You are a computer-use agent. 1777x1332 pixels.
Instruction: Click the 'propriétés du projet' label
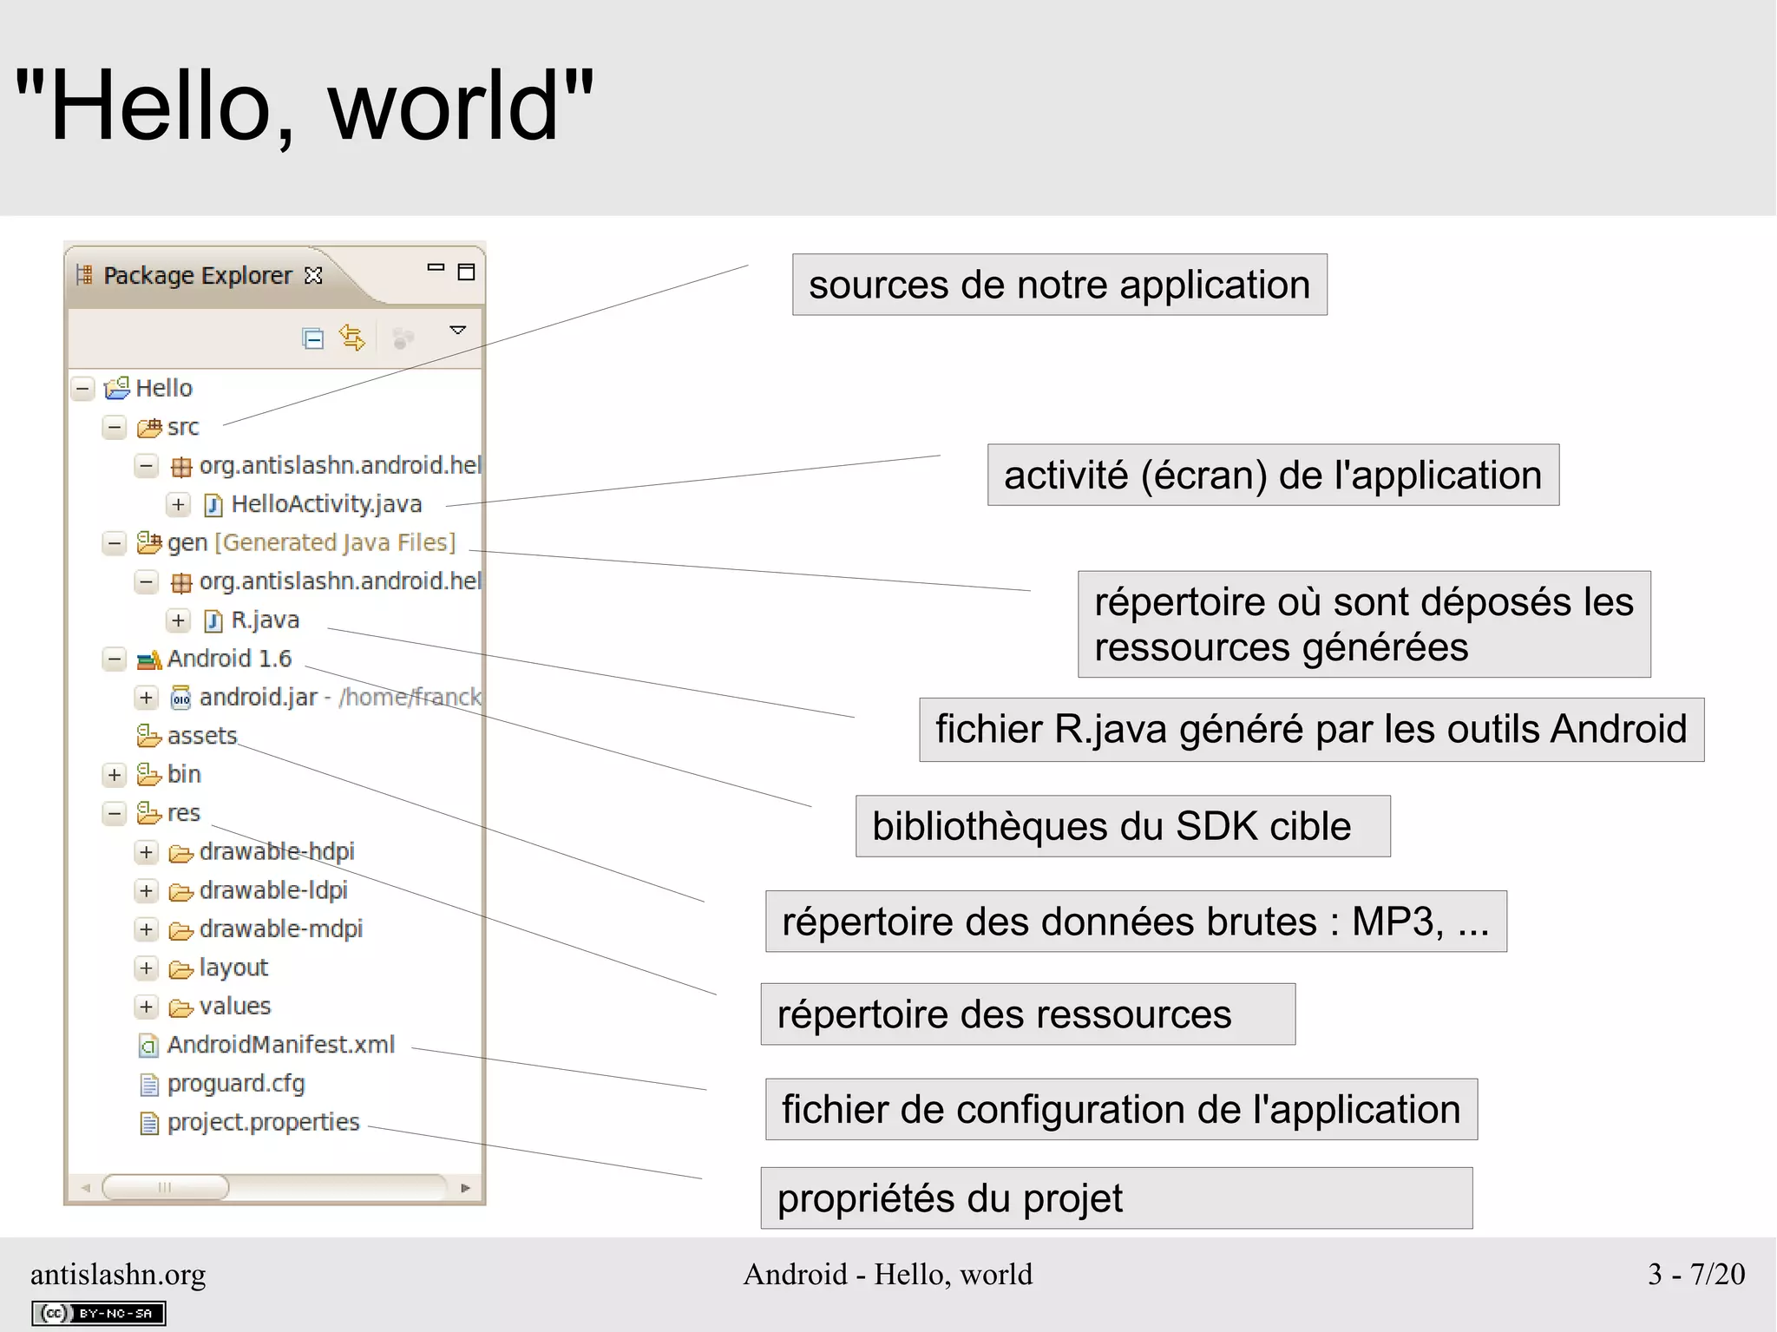(x=1117, y=1198)
